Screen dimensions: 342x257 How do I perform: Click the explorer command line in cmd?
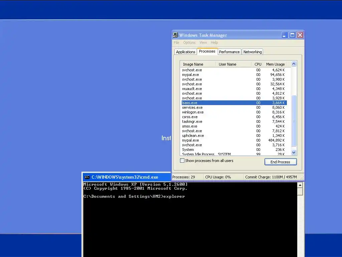(x=134, y=196)
